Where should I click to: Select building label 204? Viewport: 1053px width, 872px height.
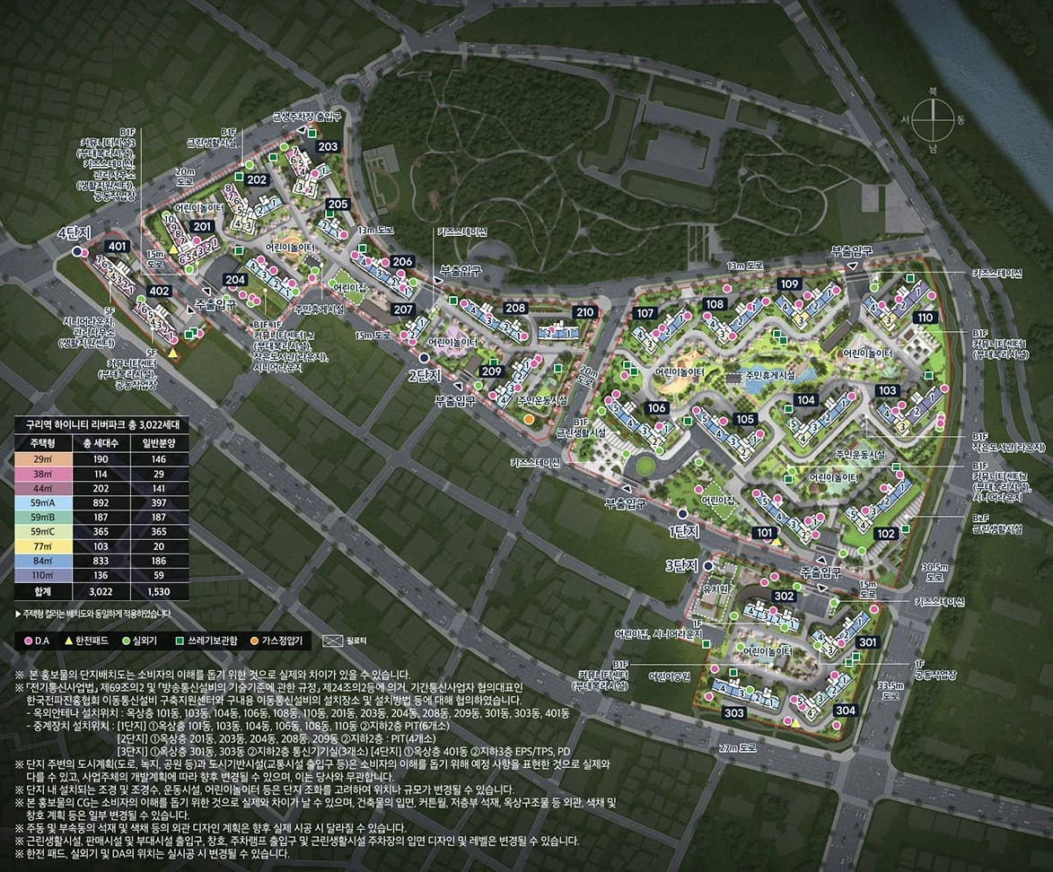[236, 280]
